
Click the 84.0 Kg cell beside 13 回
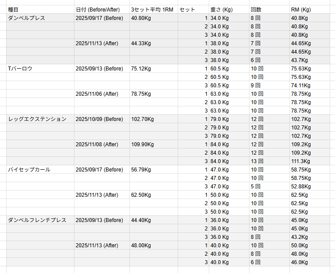229,161
